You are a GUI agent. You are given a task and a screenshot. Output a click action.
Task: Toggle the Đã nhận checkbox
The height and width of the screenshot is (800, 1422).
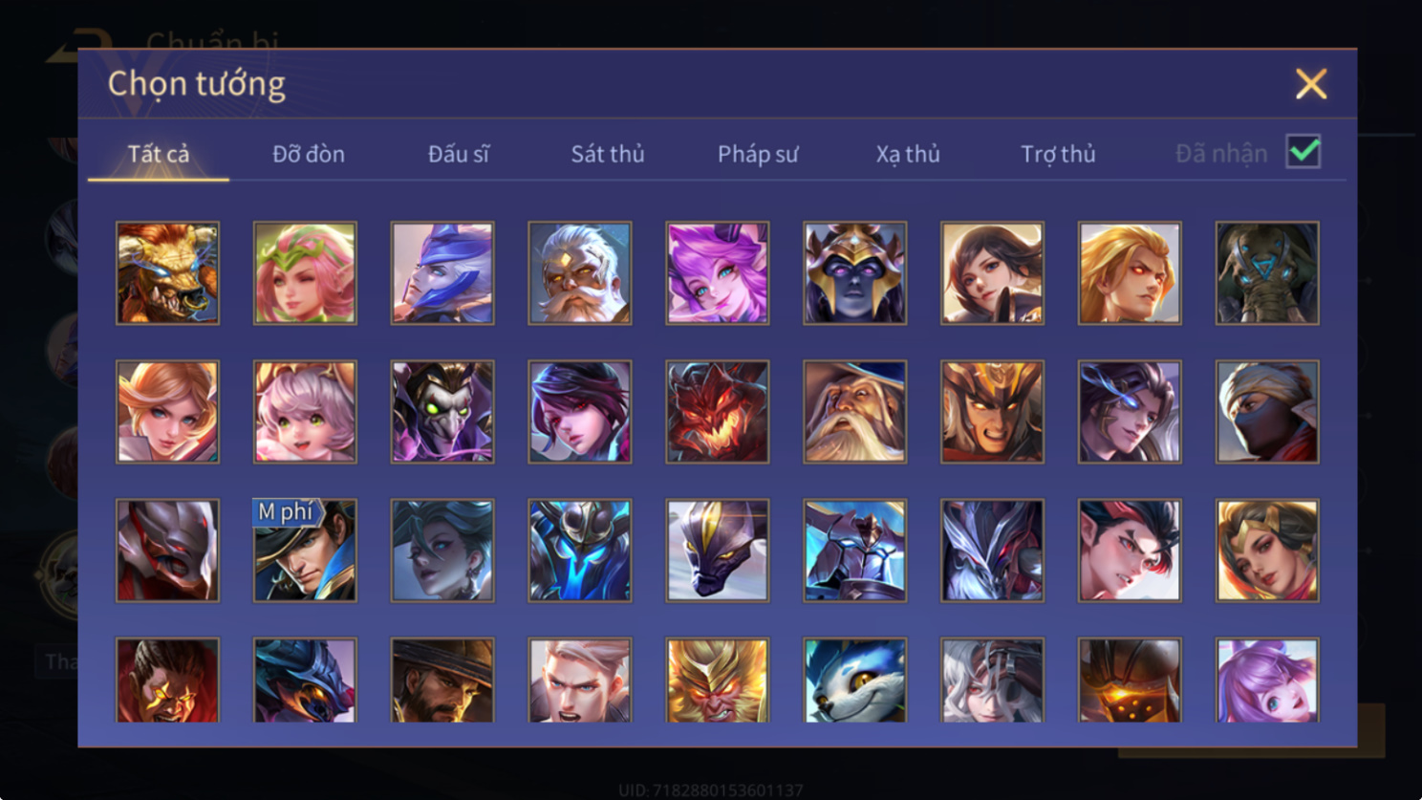click(x=1303, y=152)
